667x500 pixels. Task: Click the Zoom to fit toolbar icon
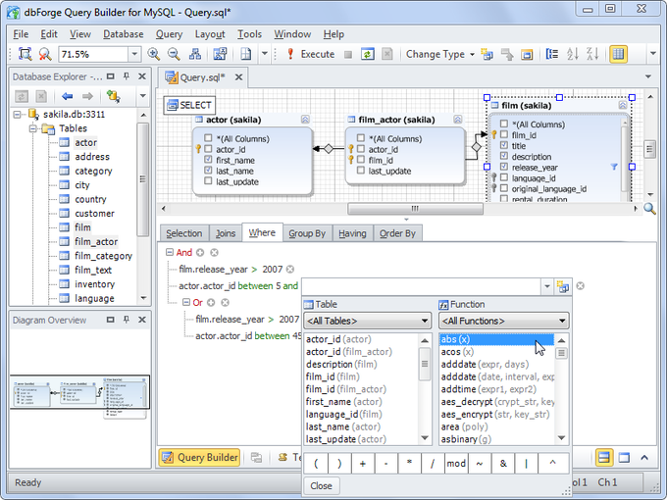click(x=26, y=54)
